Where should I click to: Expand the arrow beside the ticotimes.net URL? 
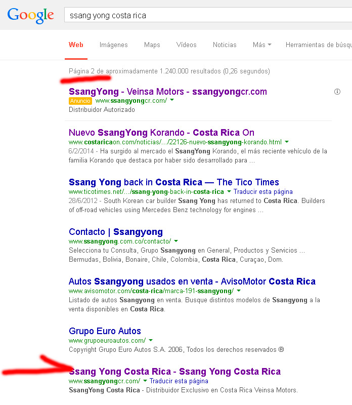(x=229, y=191)
